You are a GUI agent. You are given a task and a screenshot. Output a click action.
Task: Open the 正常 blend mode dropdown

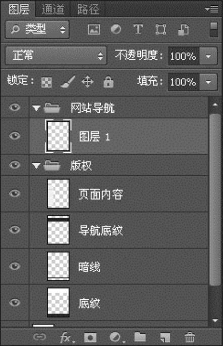click(56, 56)
